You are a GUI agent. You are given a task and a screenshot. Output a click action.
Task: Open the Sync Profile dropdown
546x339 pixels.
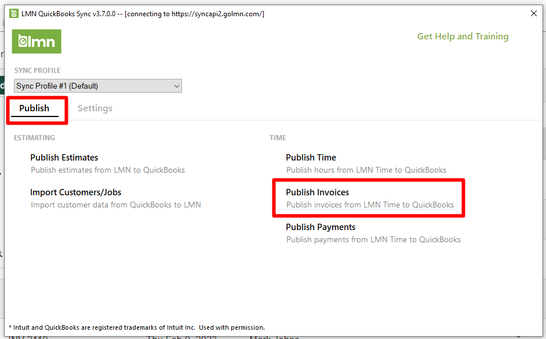coord(98,86)
